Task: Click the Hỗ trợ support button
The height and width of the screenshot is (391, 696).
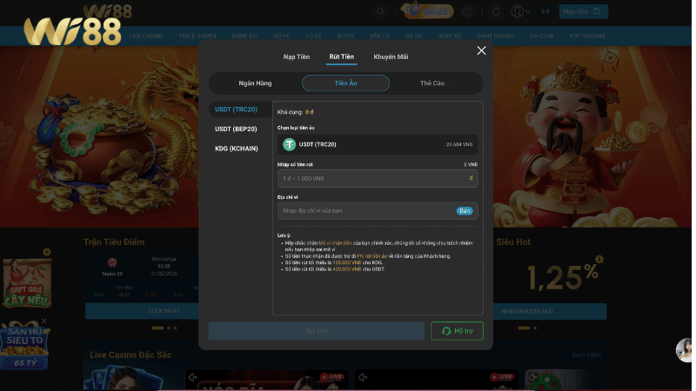Action: tap(457, 331)
